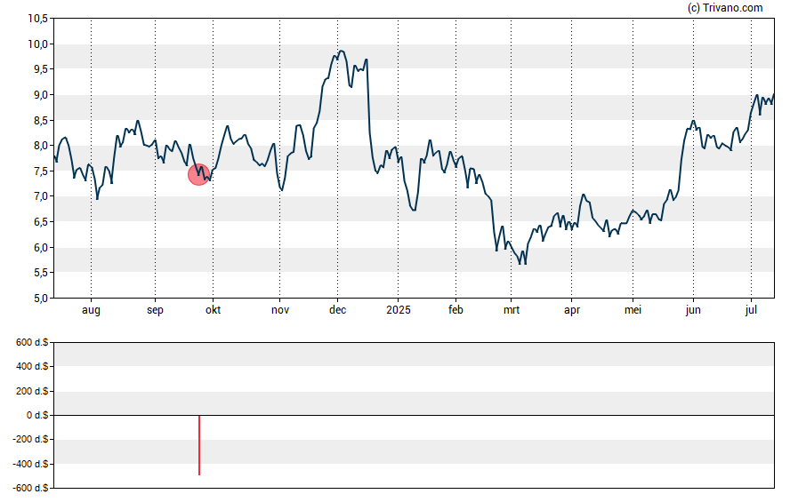Select the 'sep' month label
Image resolution: width=790 pixels, height=502 pixels.
pyautogui.click(x=155, y=310)
